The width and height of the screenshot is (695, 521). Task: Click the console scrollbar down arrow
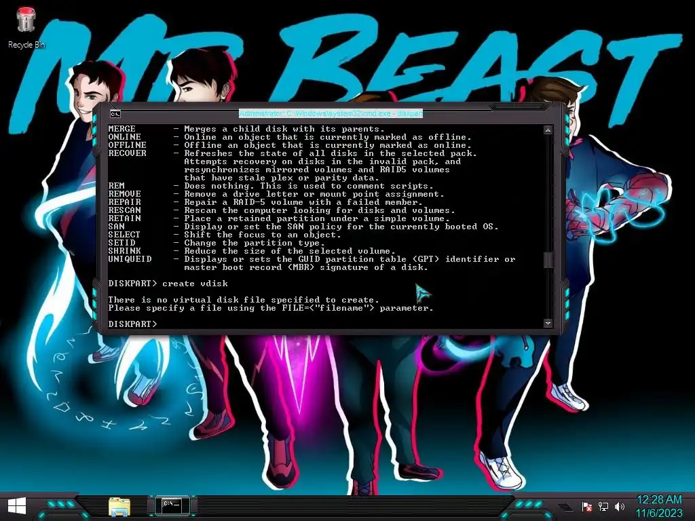tap(548, 324)
